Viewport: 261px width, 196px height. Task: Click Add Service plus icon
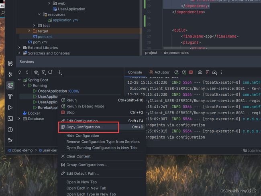(59, 72)
